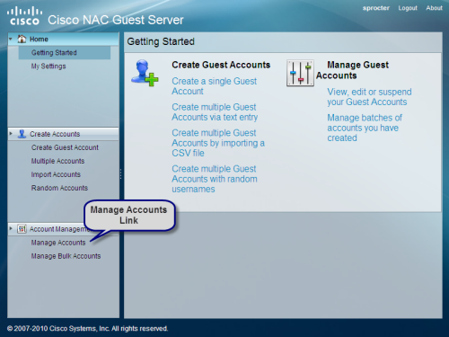The image size is (449, 337).
Task: Click the add guest user icon
Action: click(x=145, y=73)
